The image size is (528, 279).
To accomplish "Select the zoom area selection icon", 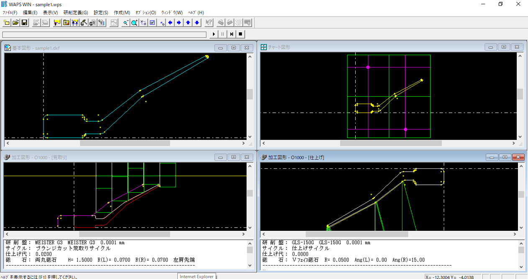I will (143, 23).
